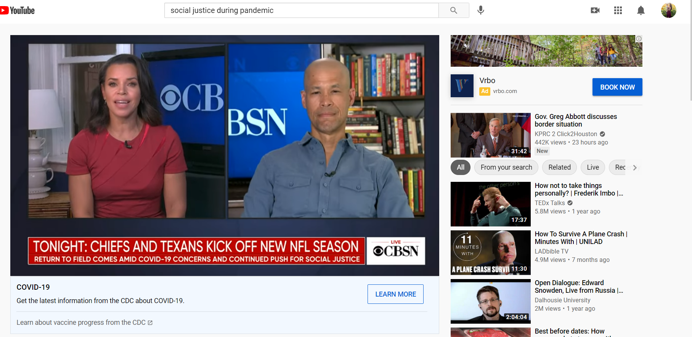Open the notifications bell

tap(641, 10)
